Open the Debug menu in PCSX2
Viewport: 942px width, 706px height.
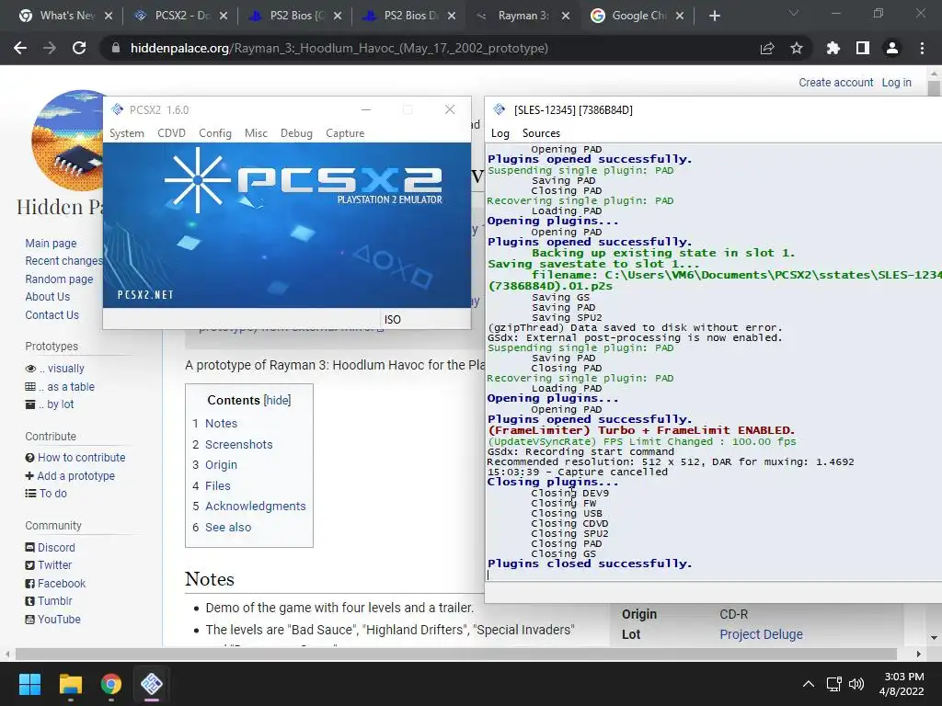tap(296, 133)
